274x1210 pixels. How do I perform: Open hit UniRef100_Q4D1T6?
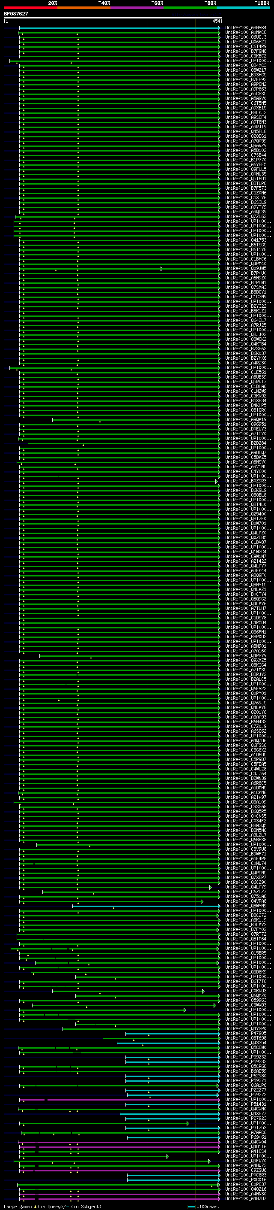click(245, 1146)
